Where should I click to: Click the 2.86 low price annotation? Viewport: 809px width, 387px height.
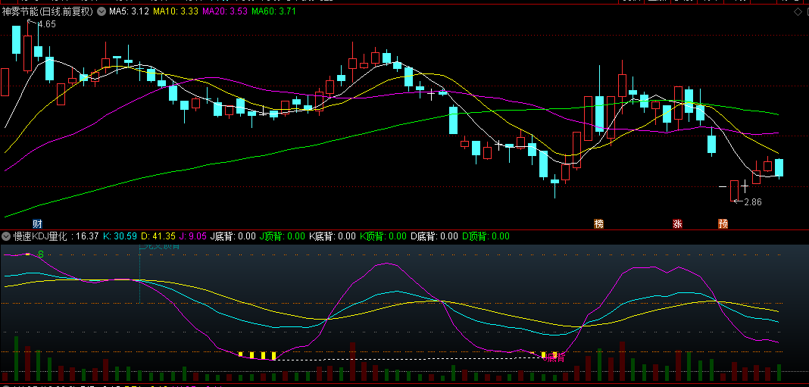click(x=752, y=202)
